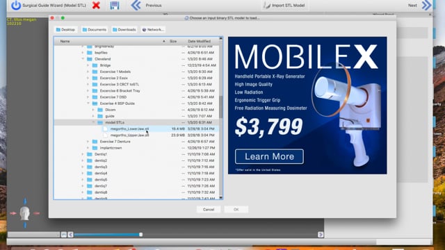Expand the guide folder
Image resolution: width=445 pixels, height=250 pixels.
(x=93, y=116)
